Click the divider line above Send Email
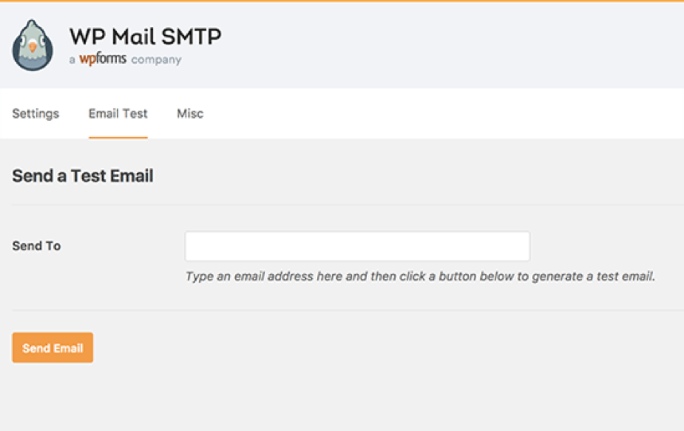This screenshot has width=684, height=431. [x=342, y=310]
